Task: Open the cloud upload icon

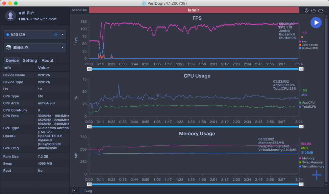Action: pos(321,11)
